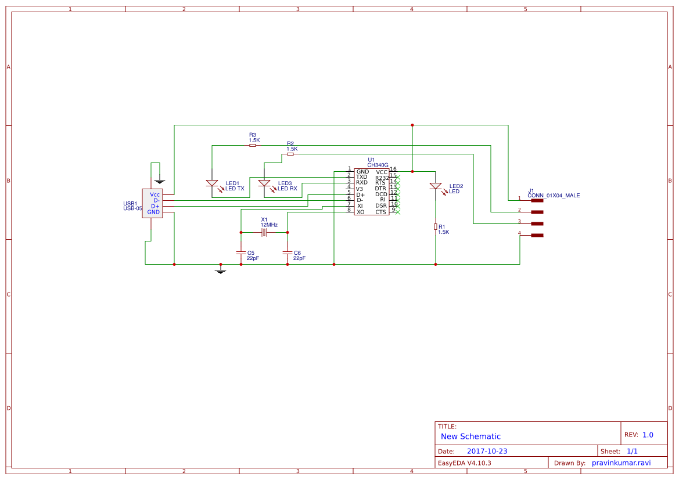This screenshot has height=480, width=679.
Task: Select the C6 capacitor symbol
Action: pos(288,252)
